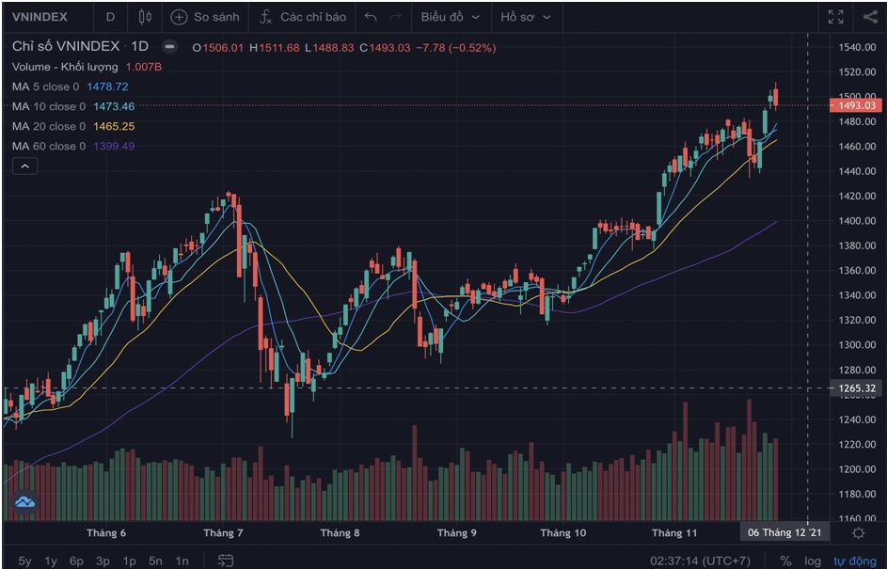887x569 pixels.
Task: Select the 6p date range
Action: (x=76, y=561)
